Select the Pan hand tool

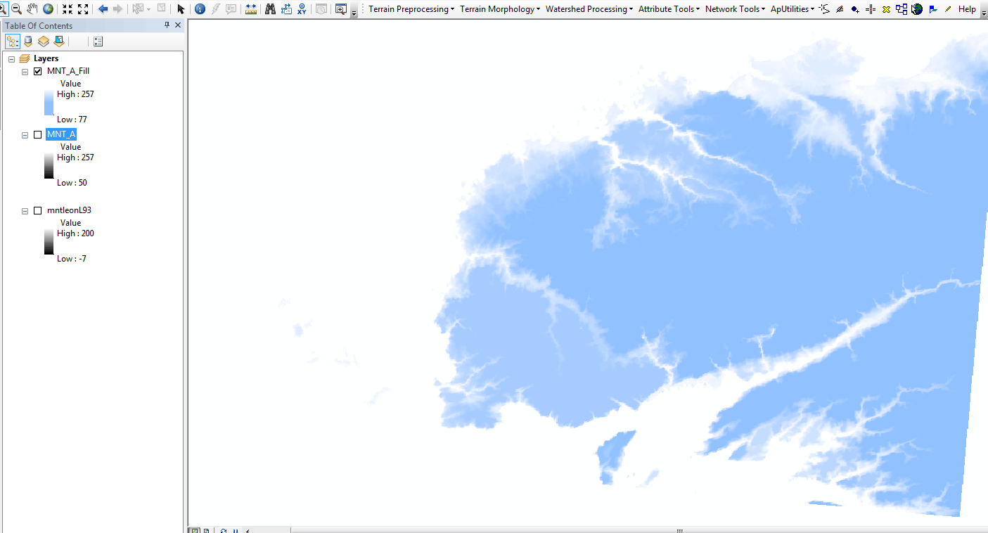coord(32,9)
